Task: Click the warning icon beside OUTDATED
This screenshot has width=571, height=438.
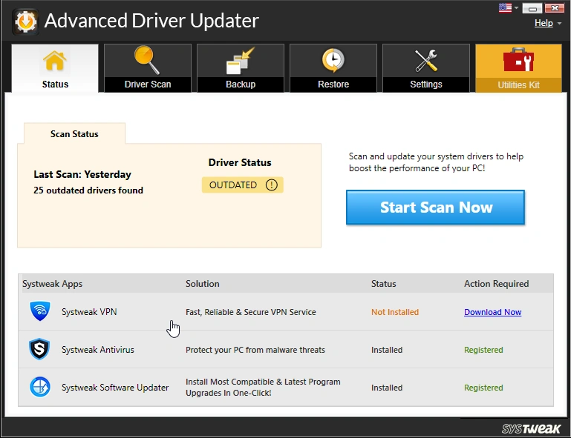Action: click(271, 185)
